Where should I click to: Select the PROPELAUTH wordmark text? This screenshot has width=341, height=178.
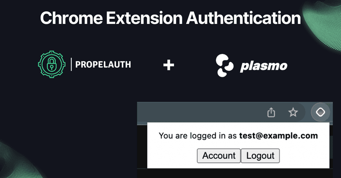point(103,65)
